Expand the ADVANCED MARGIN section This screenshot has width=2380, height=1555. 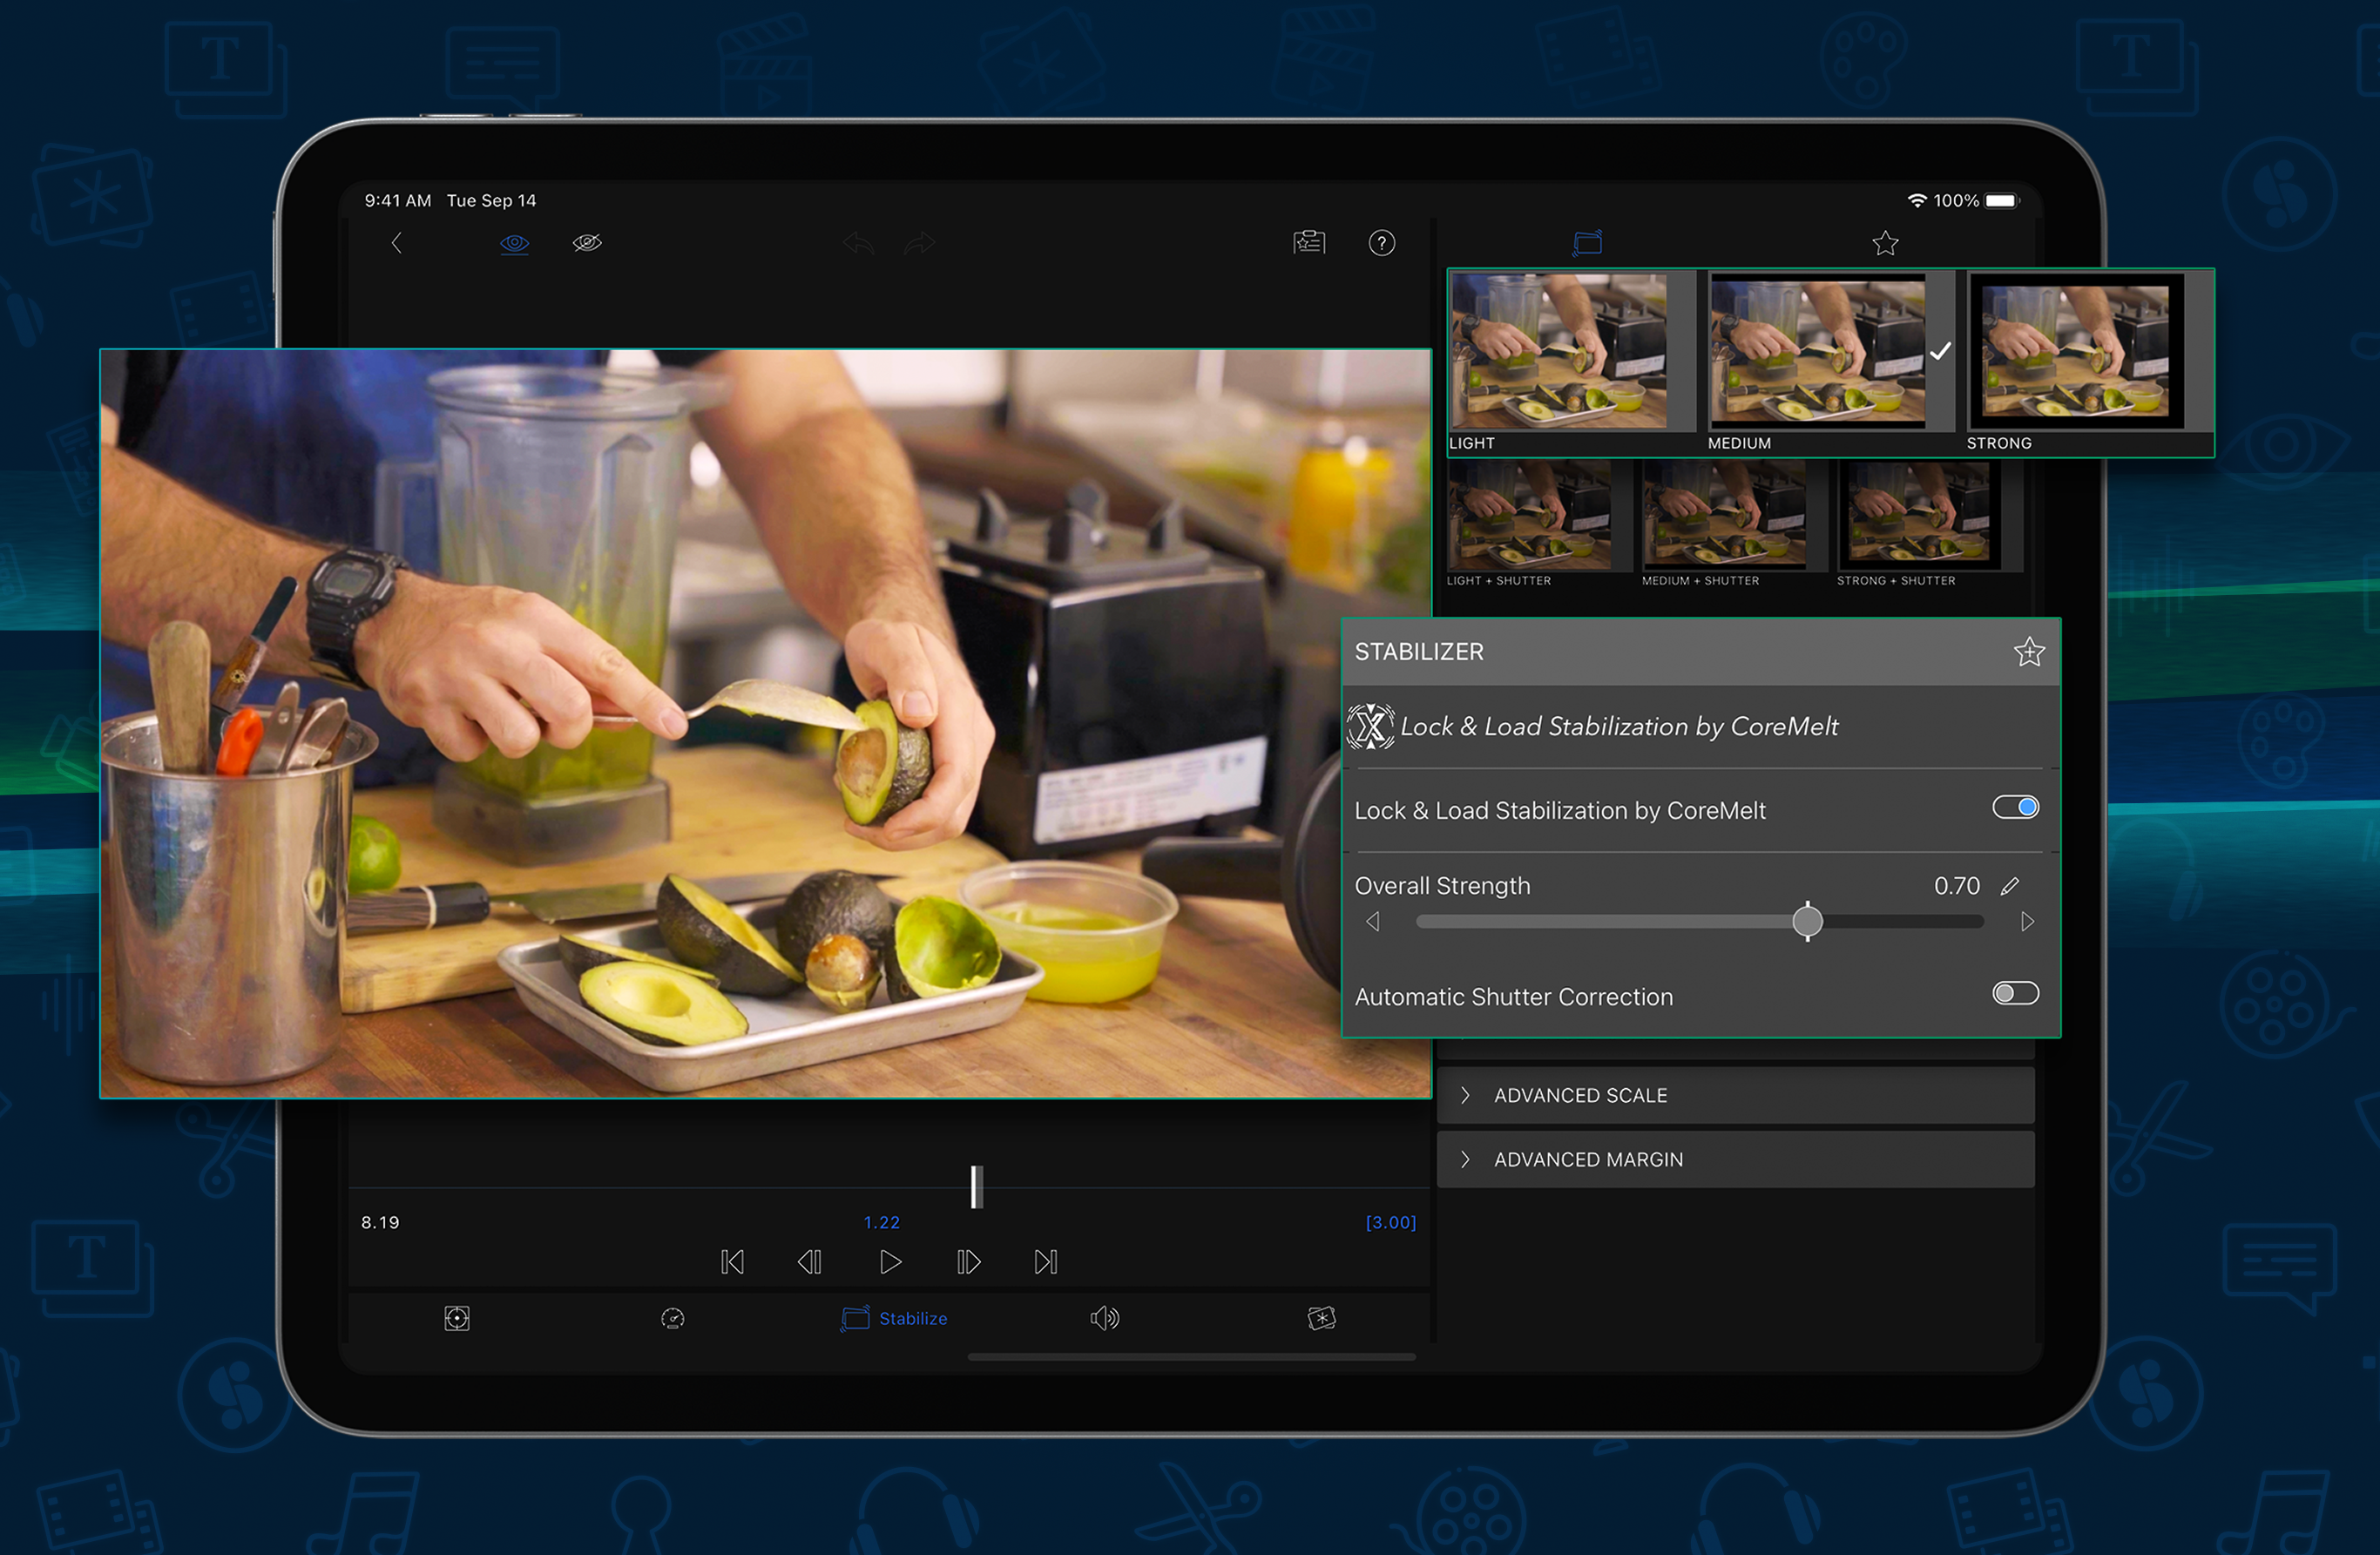(x=1735, y=1159)
